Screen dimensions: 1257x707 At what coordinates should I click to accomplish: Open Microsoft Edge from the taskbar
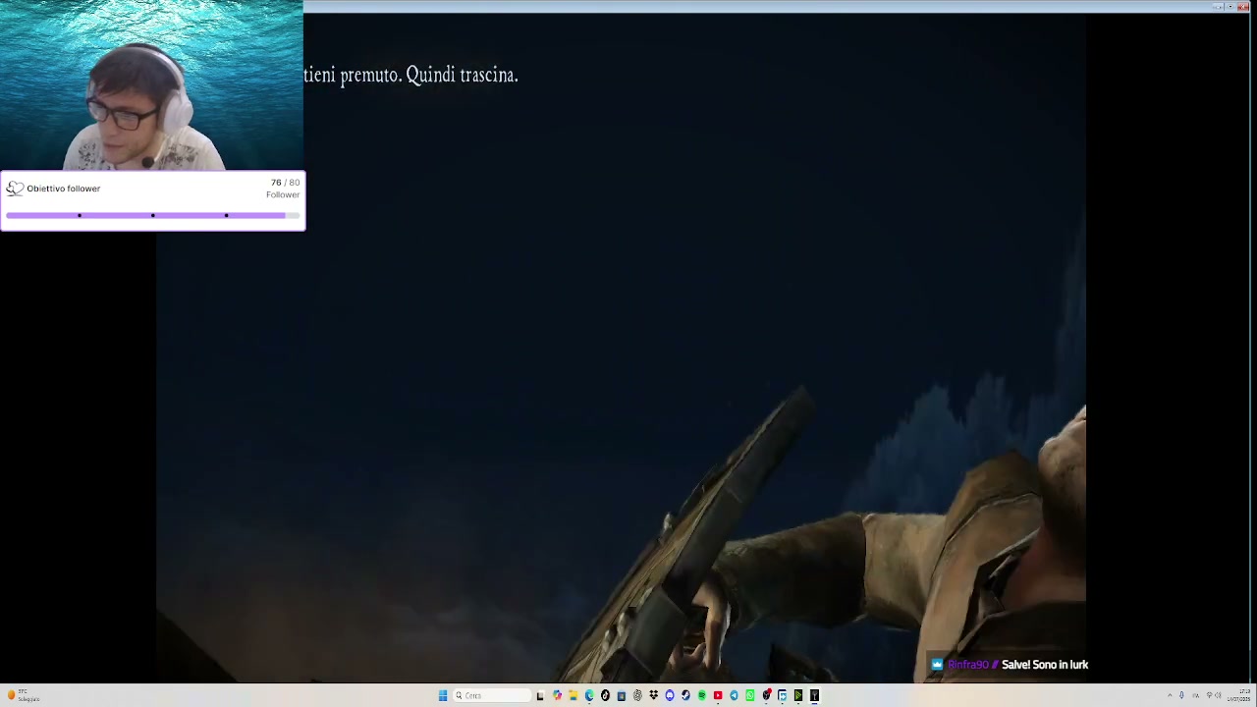pos(589,695)
